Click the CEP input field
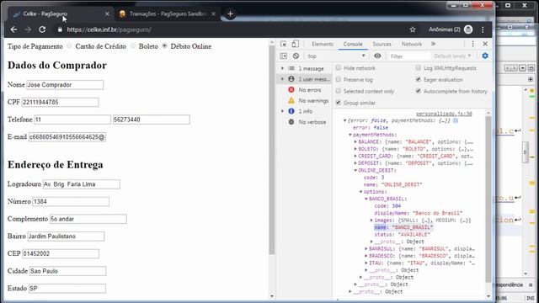 61,254
